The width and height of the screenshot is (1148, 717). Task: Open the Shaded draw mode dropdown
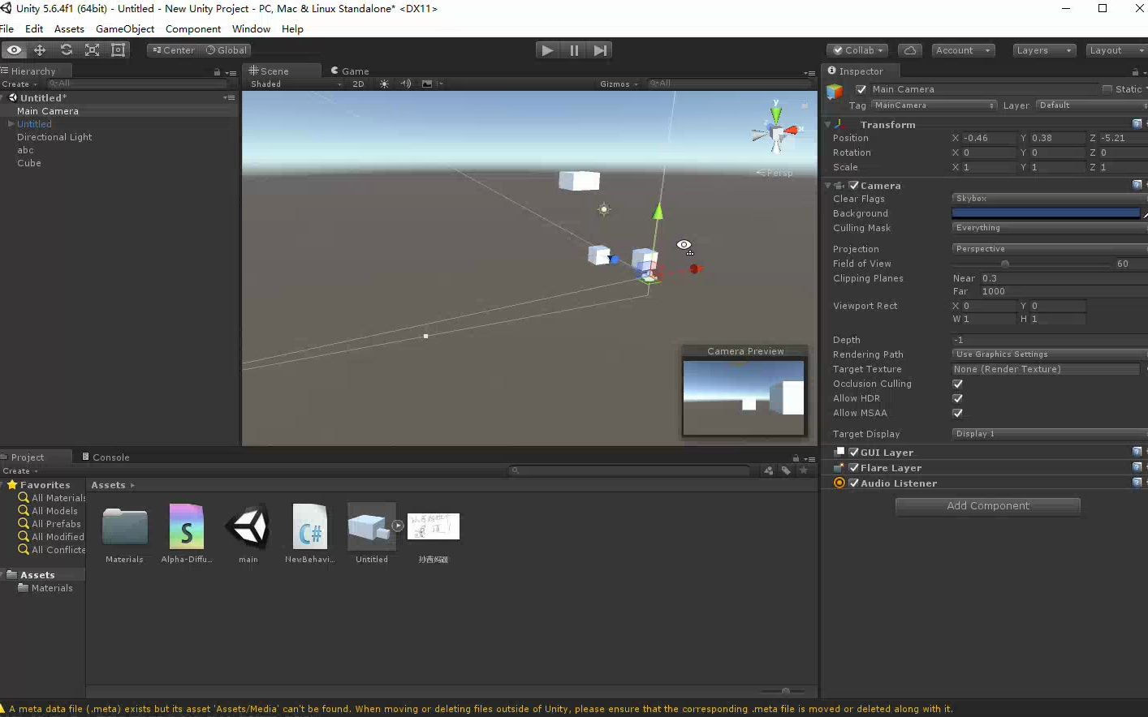(292, 84)
